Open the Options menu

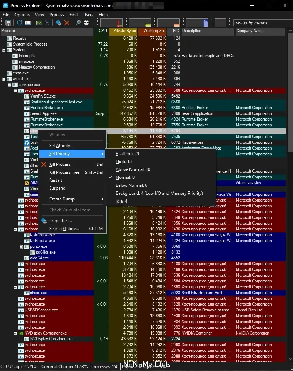(x=22, y=15)
